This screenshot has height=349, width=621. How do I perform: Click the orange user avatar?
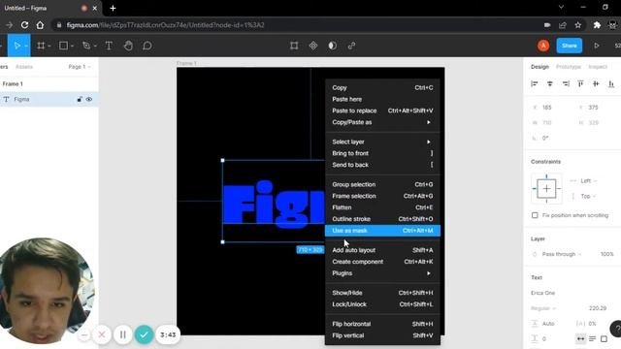click(x=543, y=46)
